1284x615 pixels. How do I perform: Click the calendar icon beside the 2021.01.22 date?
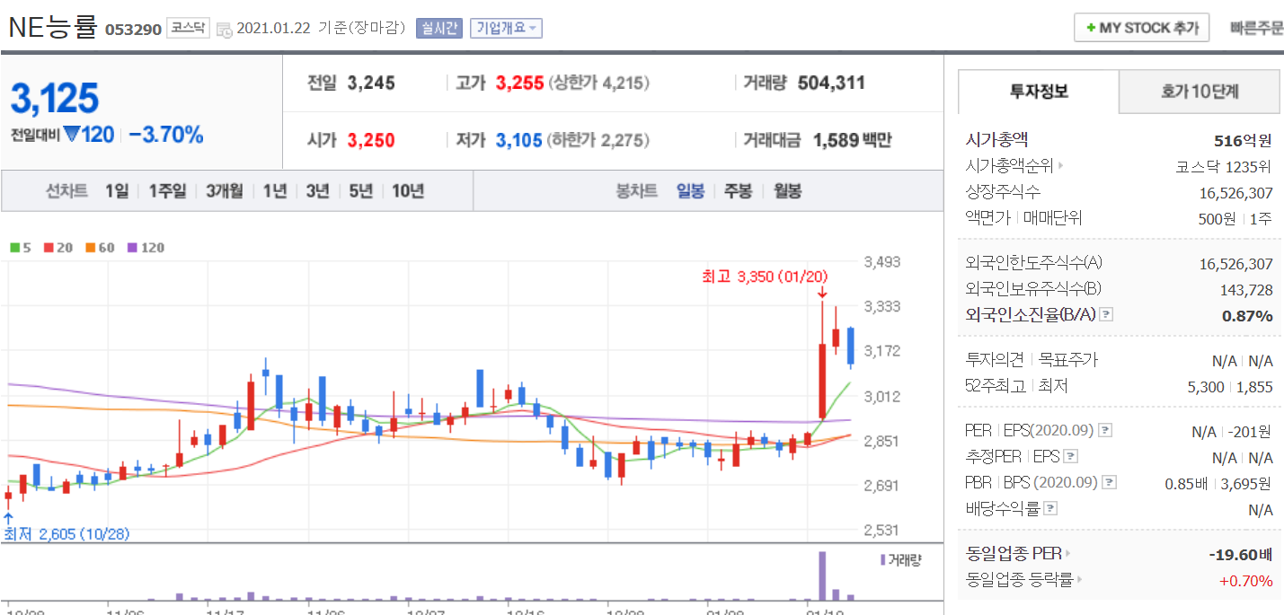[x=225, y=30]
